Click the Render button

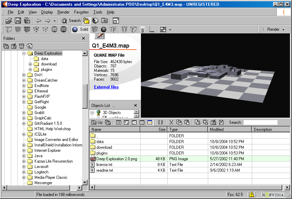(273, 29)
